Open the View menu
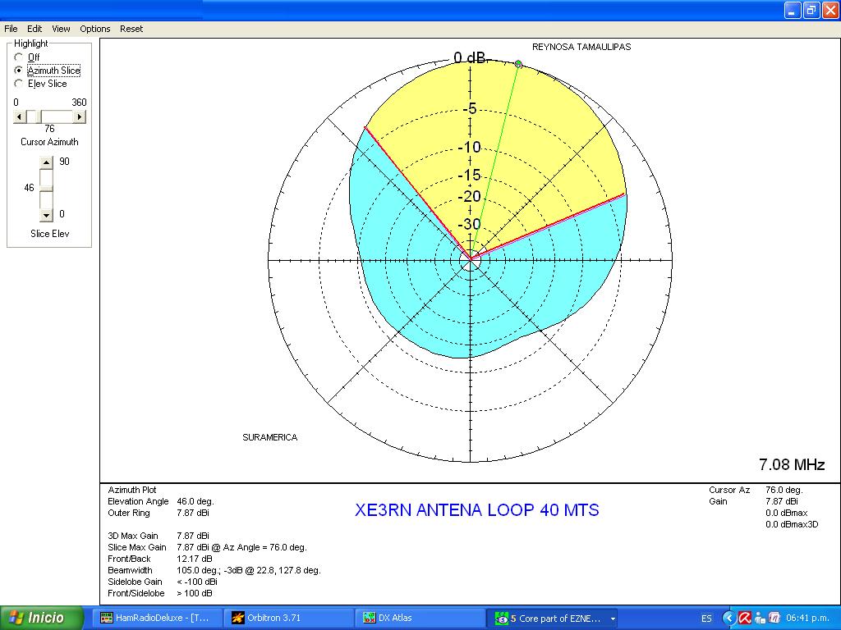Viewport: 841px width, 630px height. tap(61, 29)
